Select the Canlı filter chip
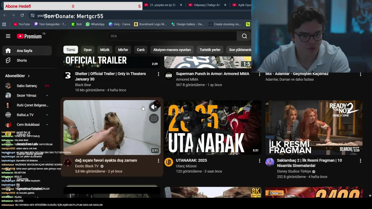Screen dimensions: 372x209 click(x=141, y=50)
